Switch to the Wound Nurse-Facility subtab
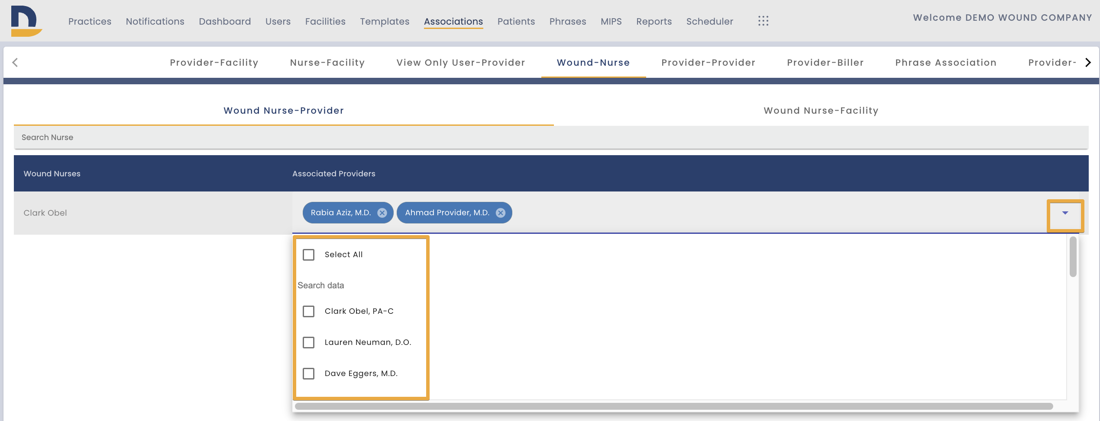1100x421 pixels. [x=821, y=111]
